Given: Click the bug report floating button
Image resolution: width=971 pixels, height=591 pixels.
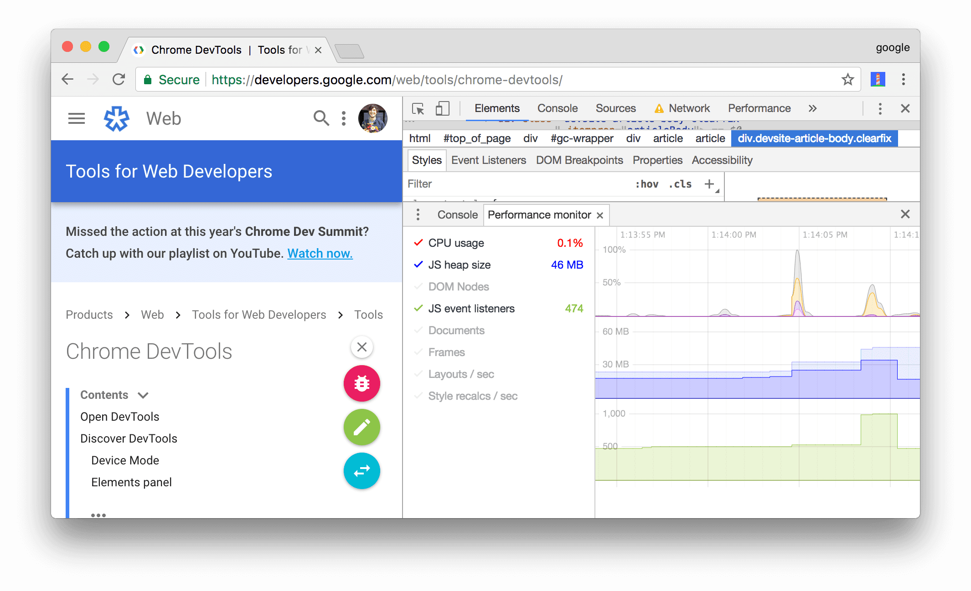Looking at the screenshot, I should coord(362,383).
